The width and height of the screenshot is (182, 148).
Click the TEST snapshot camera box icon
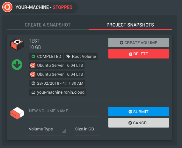17,44
